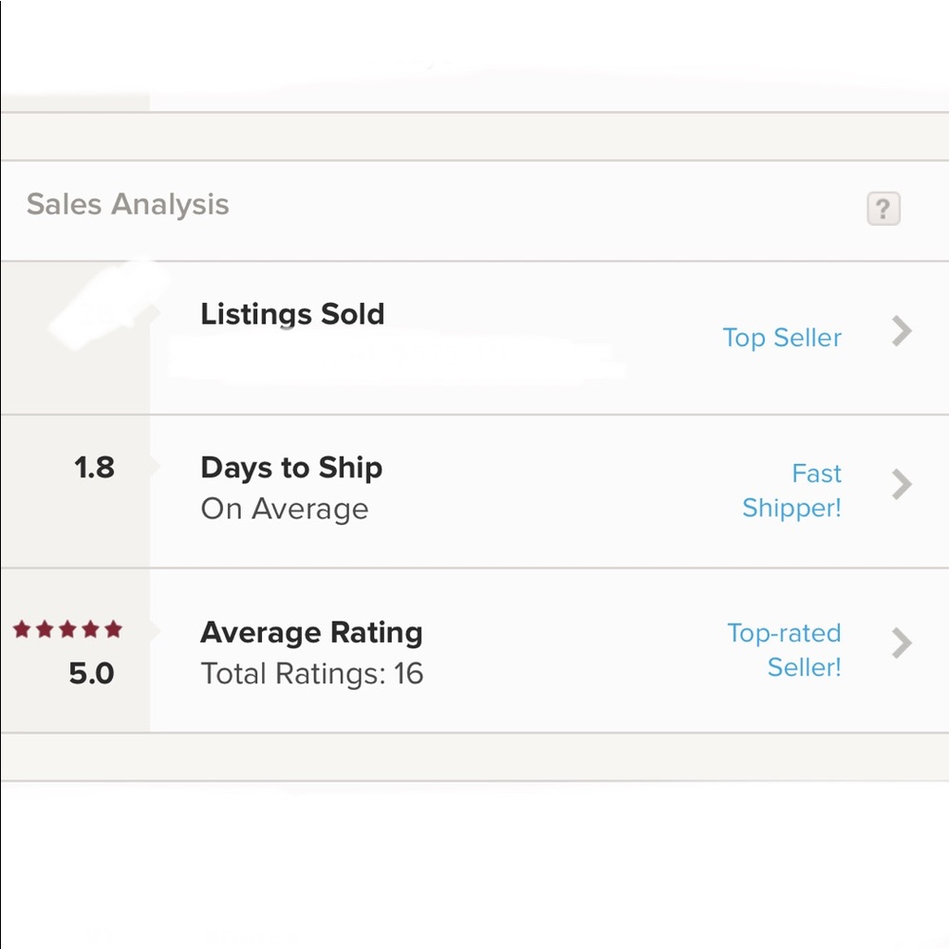Screen dimensions: 949x949
Task: Click the 1.8 days value
Action: [94, 468]
